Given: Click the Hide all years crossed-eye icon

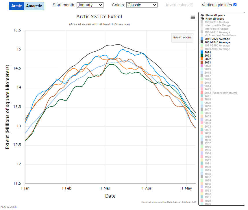Looking at the screenshot, I should point(202,19).
